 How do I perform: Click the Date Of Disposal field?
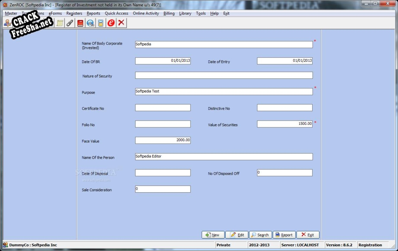click(x=163, y=173)
